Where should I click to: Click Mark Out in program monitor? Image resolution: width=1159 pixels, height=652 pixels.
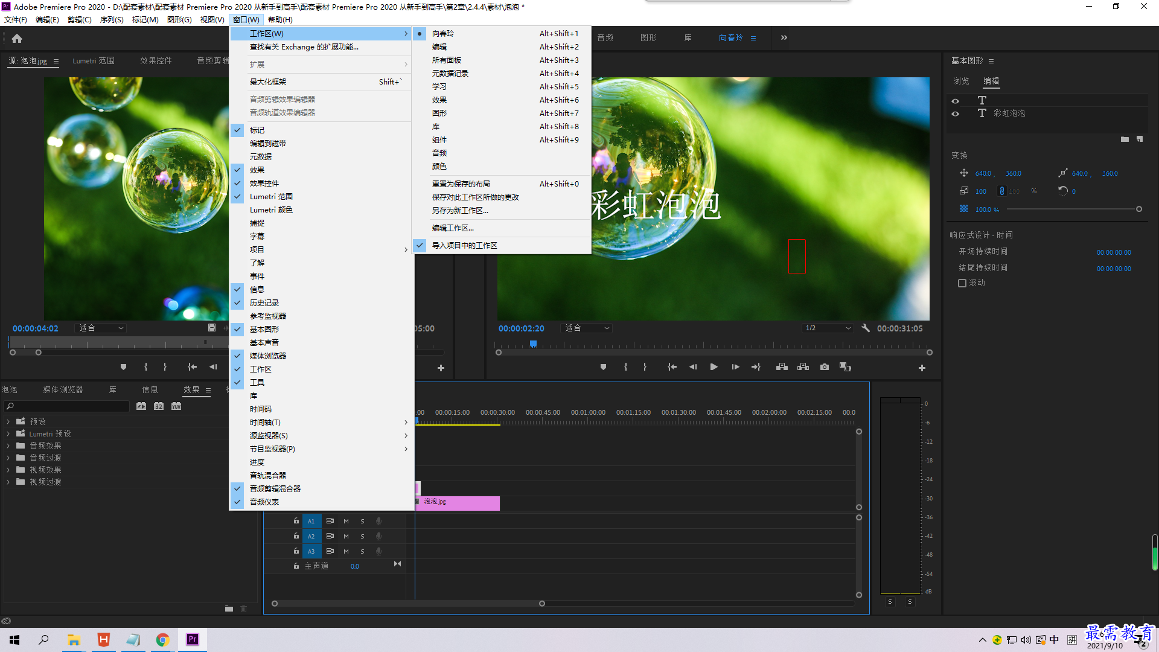pos(645,367)
